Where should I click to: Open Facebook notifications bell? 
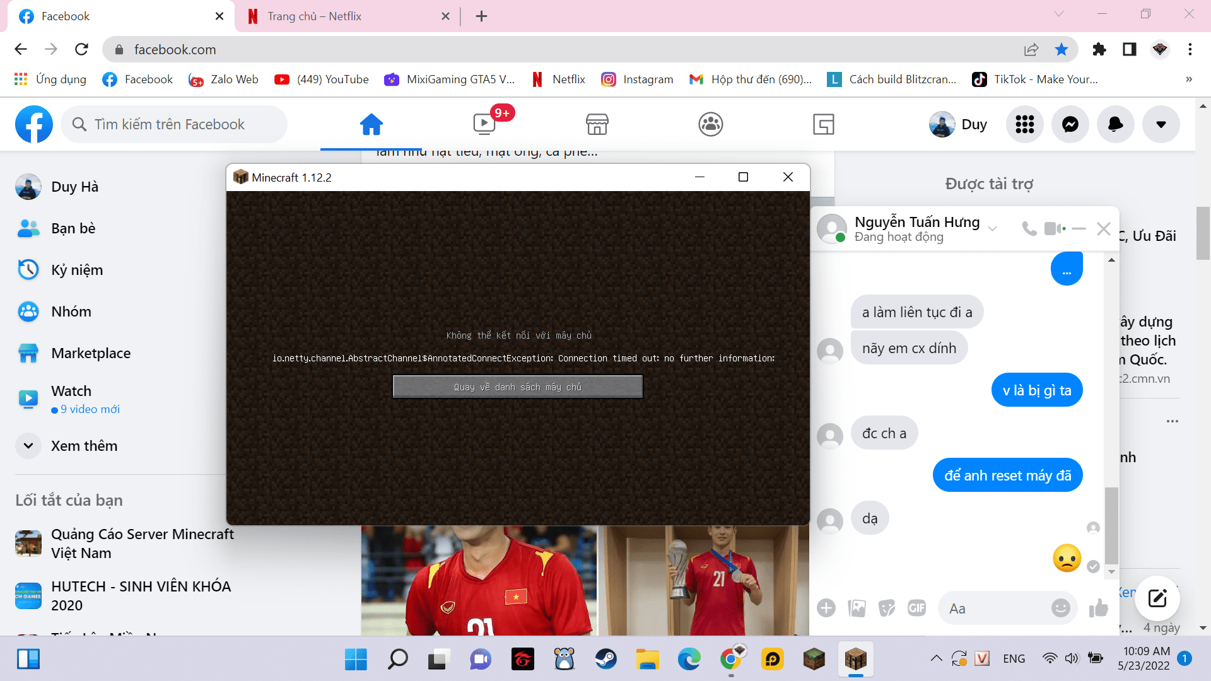pos(1115,124)
